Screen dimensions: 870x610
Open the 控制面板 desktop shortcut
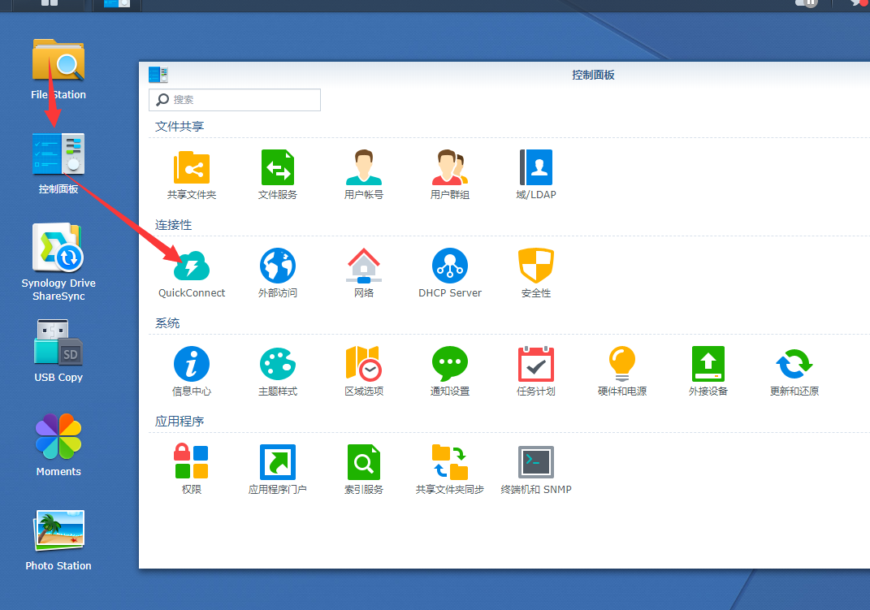coord(58,163)
